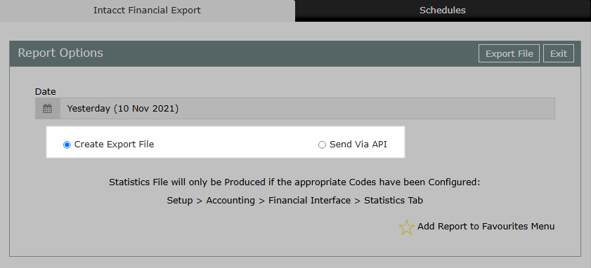This screenshot has width=591, height=268.
Task: Click 'Setup' in the configuration path
Action: click(x=179, y=200)
